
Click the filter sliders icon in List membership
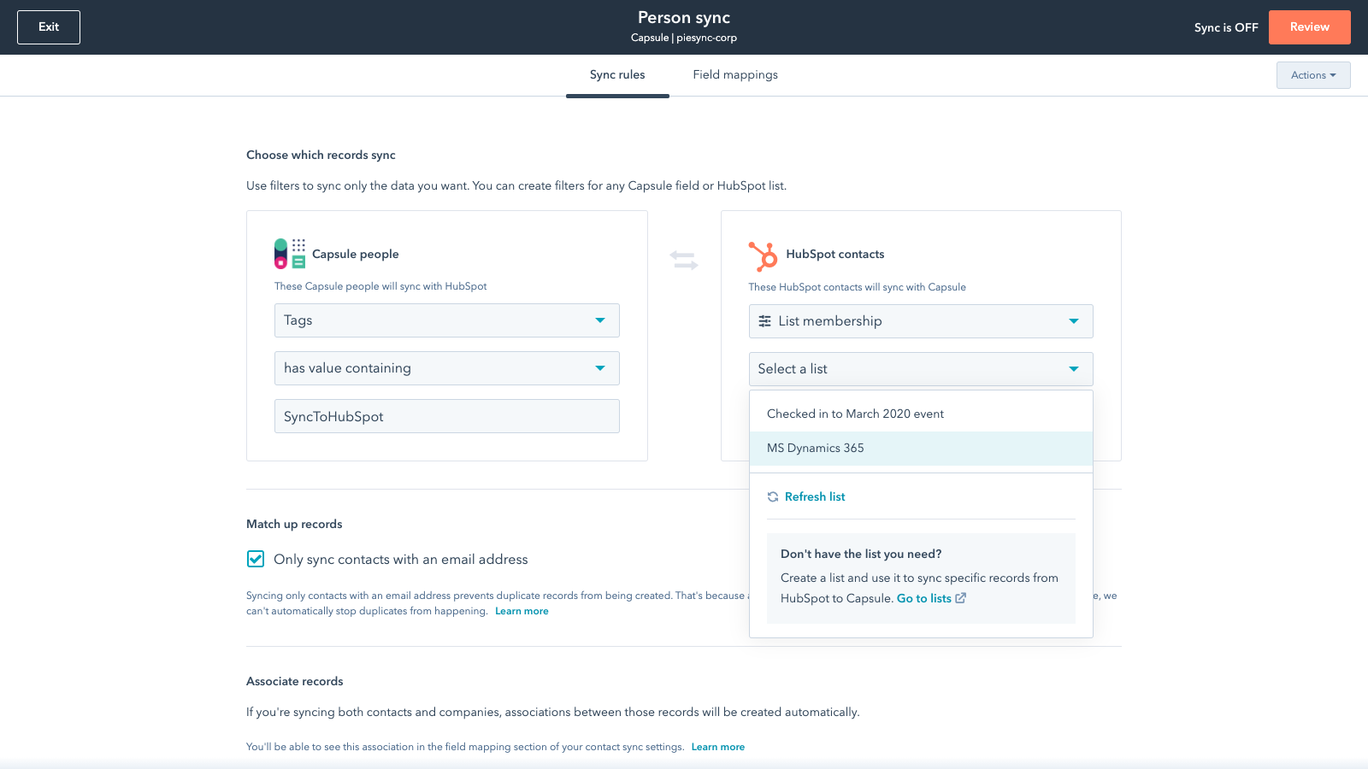click(764, 321)
